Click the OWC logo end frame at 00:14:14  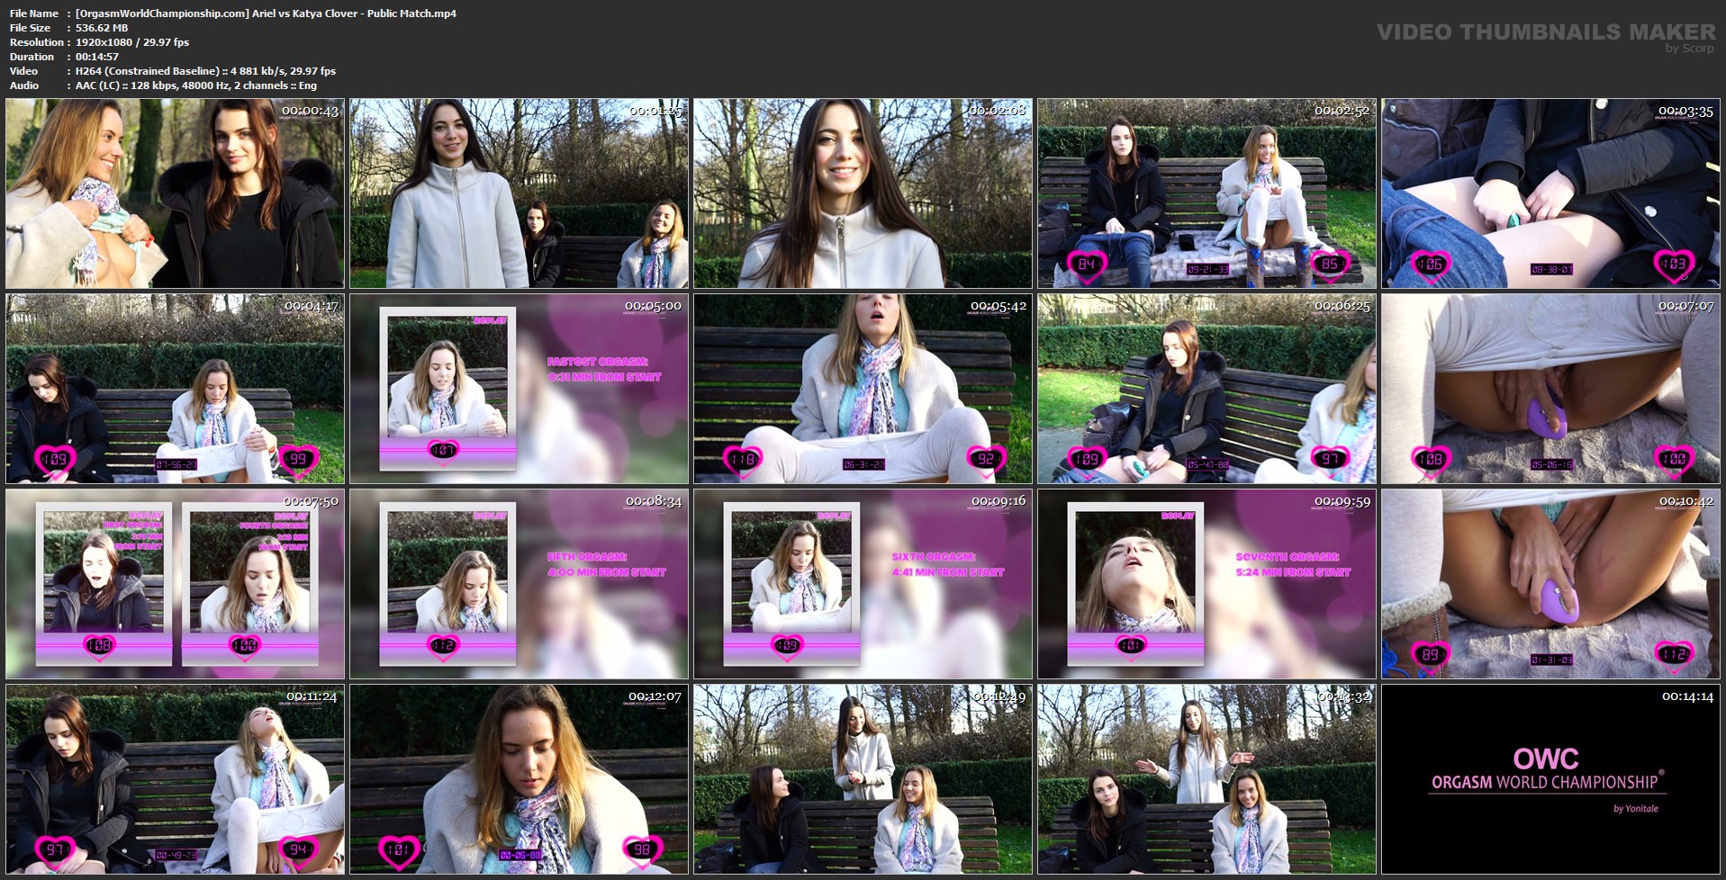[1550, 779]
